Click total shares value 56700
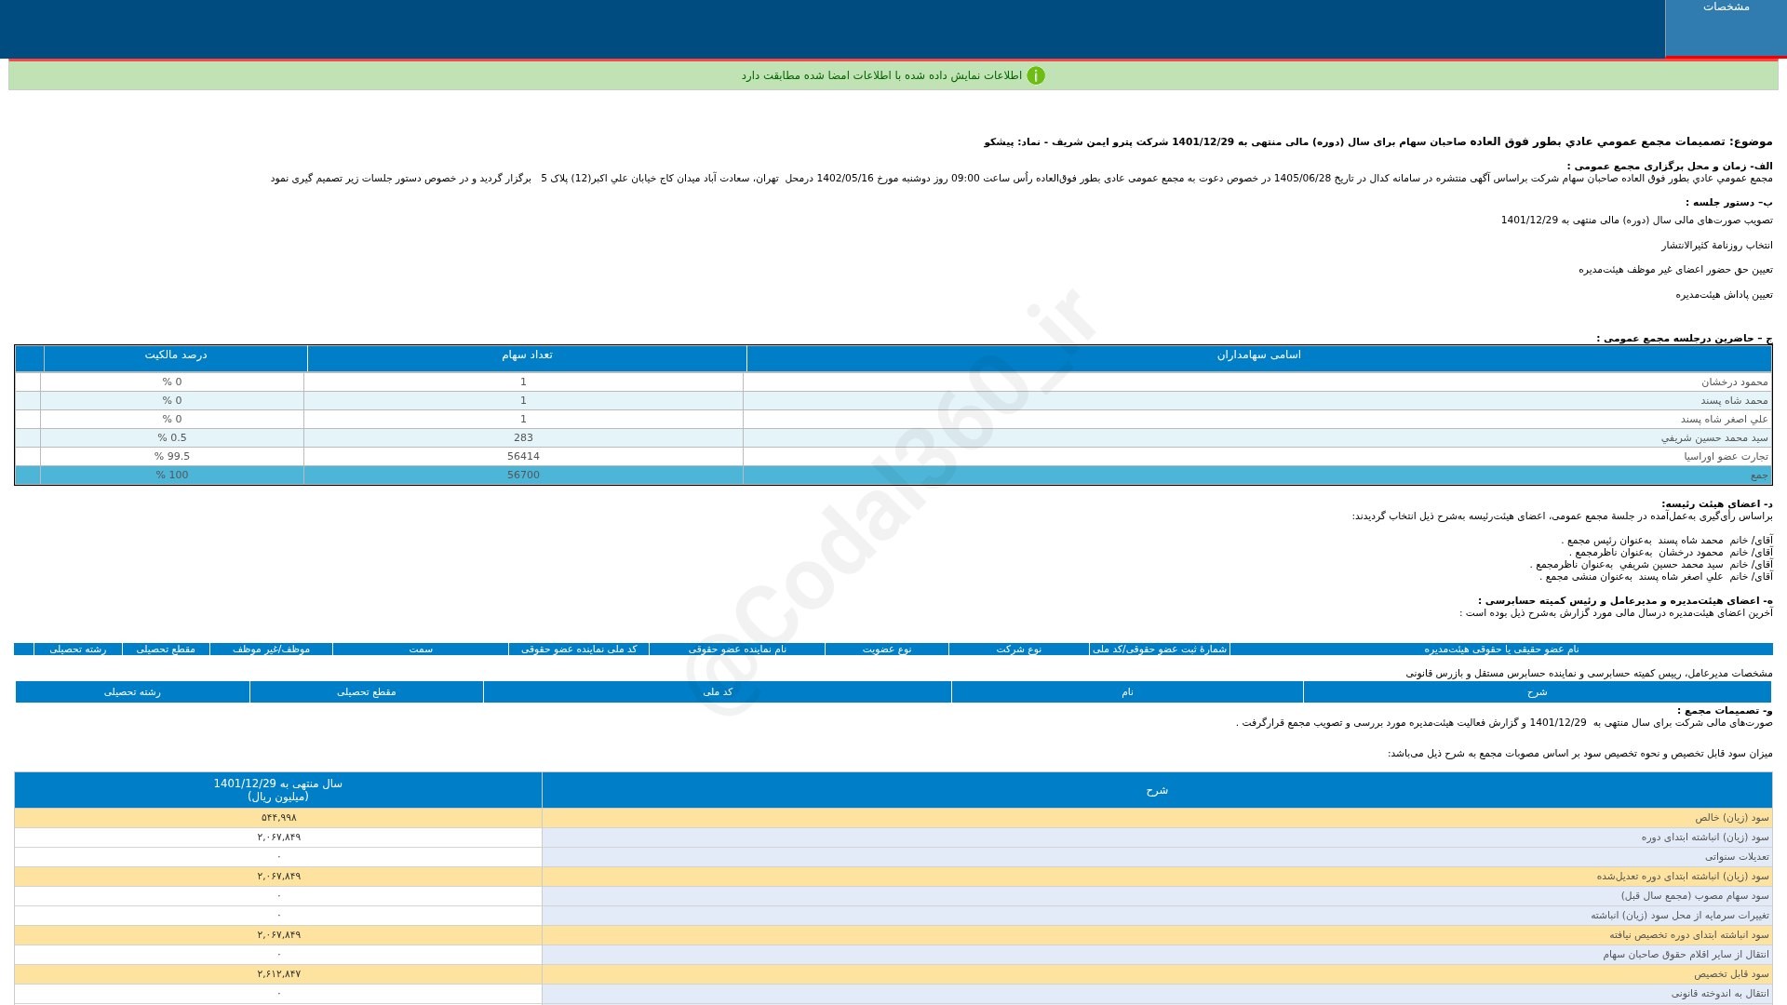This screenshot has width=1787, height=1005. coord(523,476)
